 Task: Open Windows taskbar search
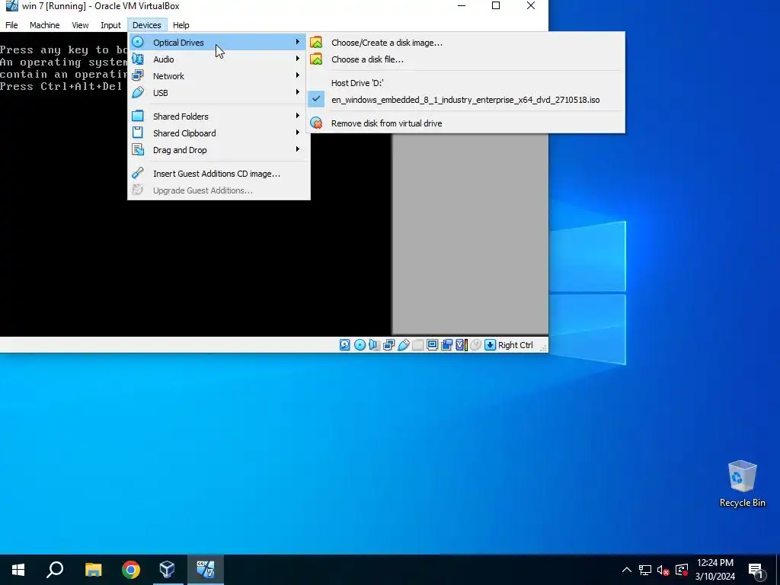55,569
